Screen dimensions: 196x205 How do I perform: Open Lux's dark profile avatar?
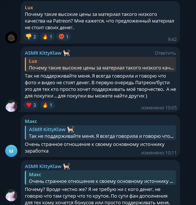pos(11,37)
